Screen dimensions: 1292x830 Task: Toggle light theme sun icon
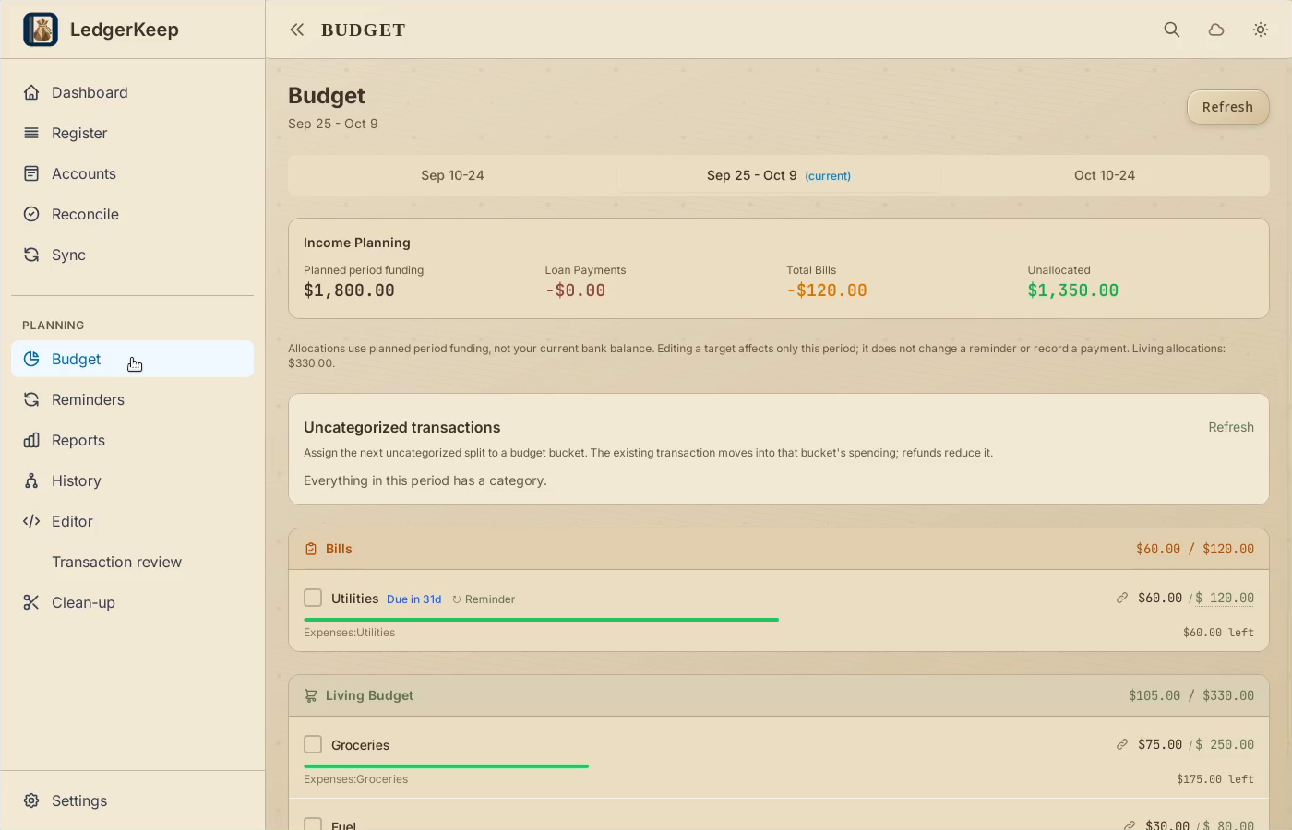pos(1261,30)
